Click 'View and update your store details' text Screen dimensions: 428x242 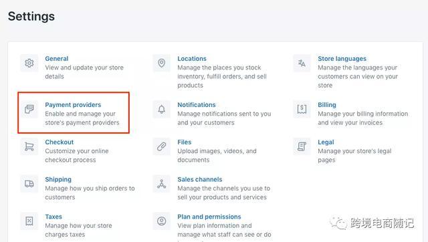pyautogui.click(x=84, y=72)
